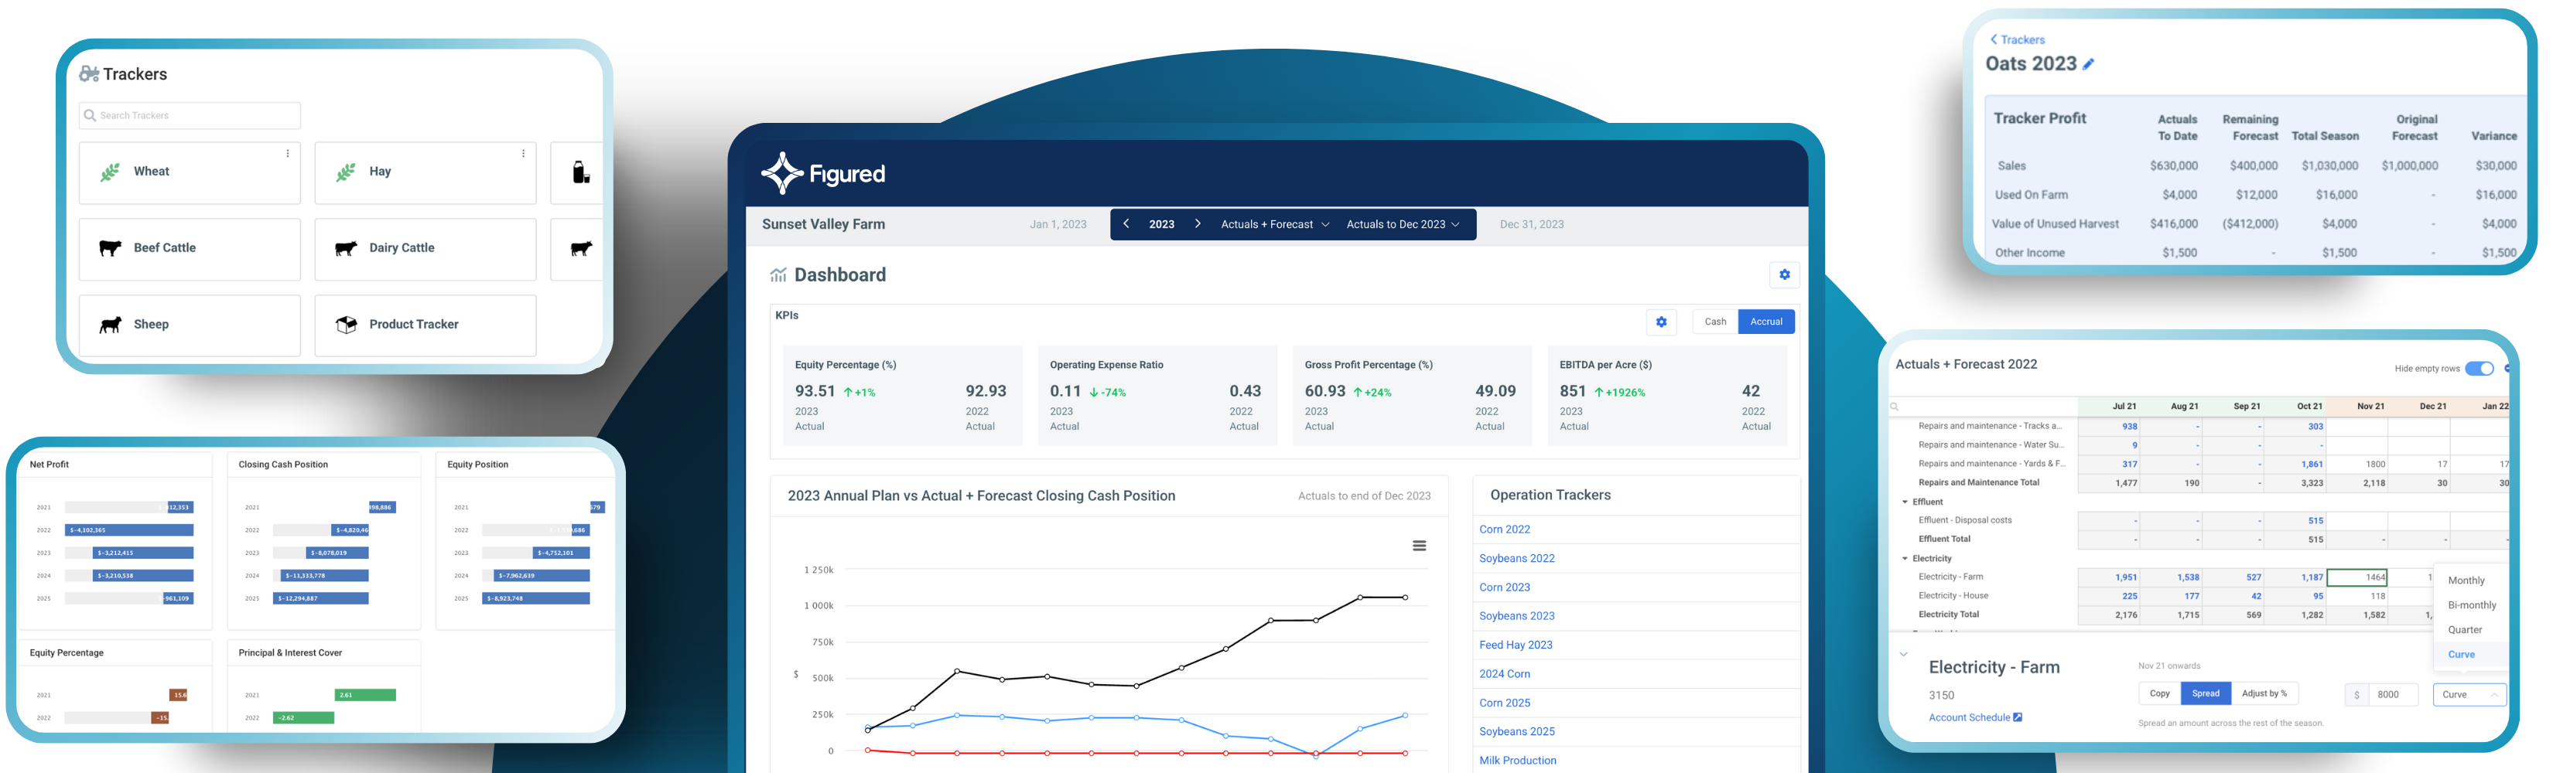Open the Actuals to Dec 2023 dropdown
Image resolution: width=2553 pixels, height=773 pixels.
point(1403,225)
